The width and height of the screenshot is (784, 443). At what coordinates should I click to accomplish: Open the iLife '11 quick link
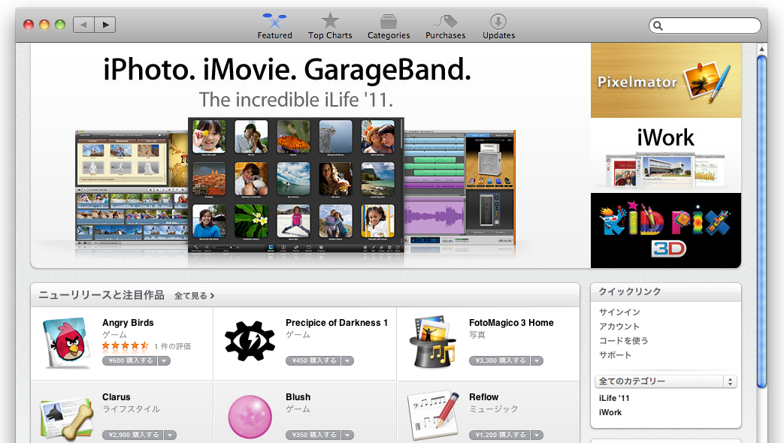pyautogui.click(x=614, y=398)
